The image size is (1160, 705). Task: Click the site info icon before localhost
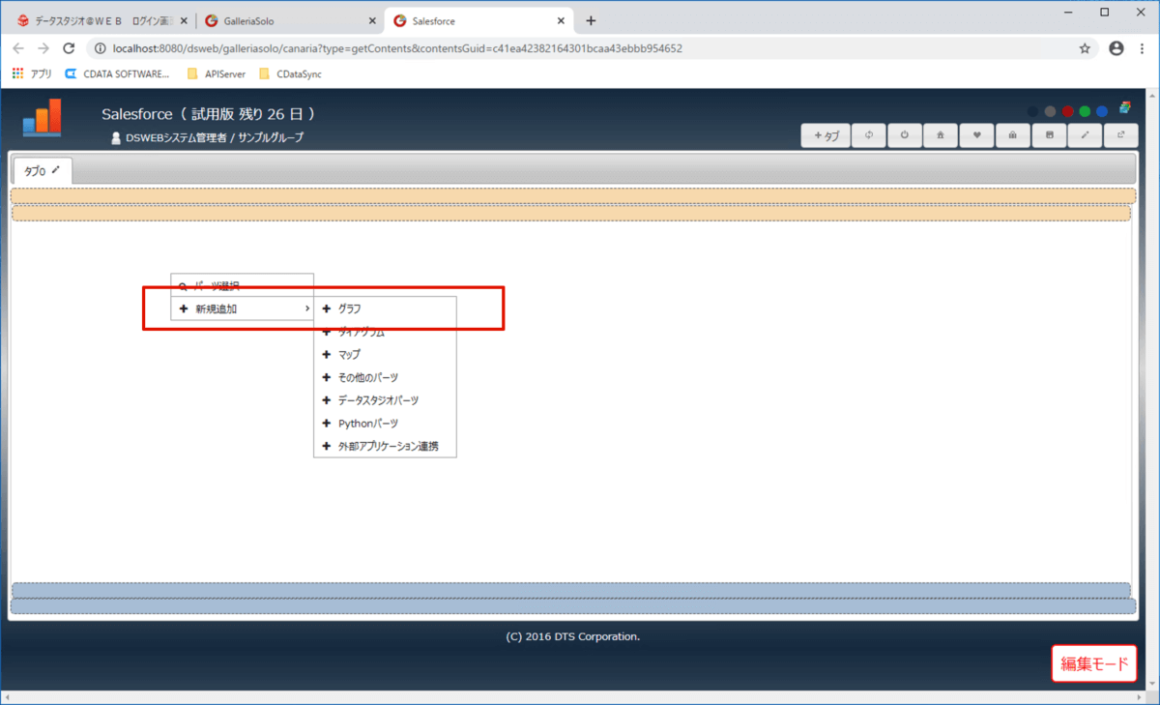101,47
